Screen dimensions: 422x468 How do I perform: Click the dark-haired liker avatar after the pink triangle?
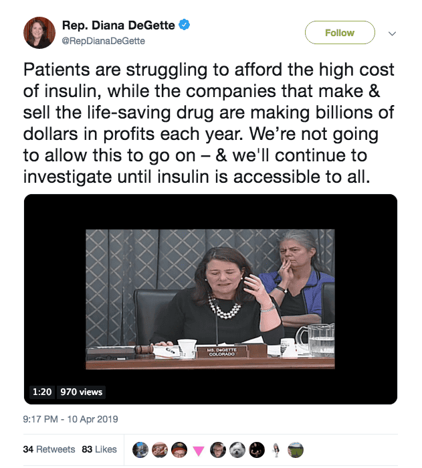(218, 449)
